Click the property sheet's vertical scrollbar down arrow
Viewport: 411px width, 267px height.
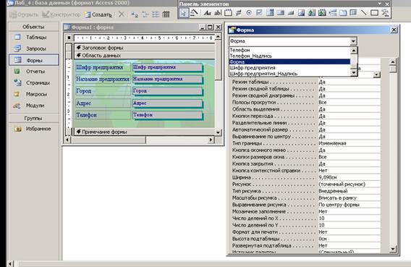click(393, 249)
